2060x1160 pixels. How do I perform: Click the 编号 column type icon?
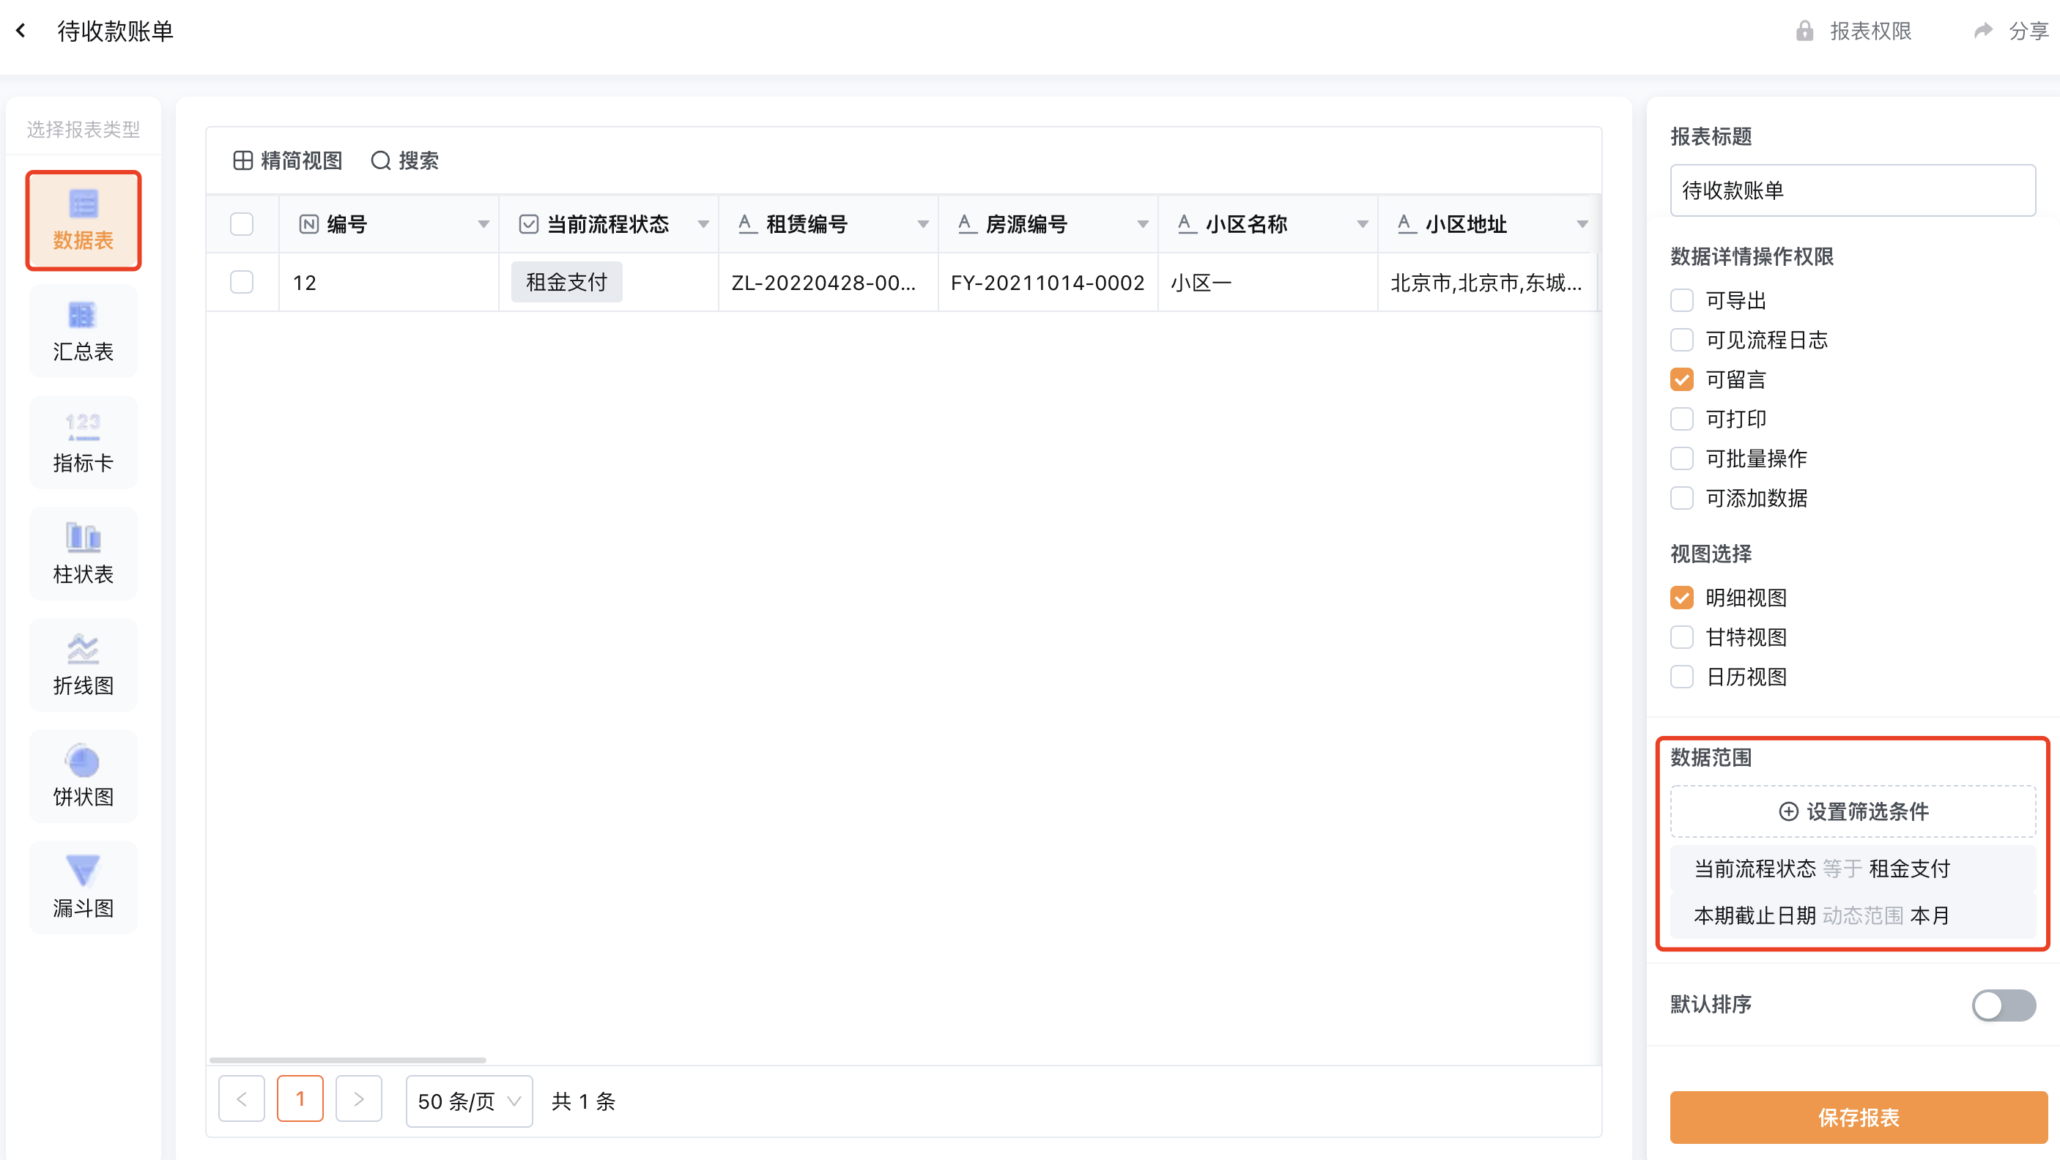click(x=308, y=225)
